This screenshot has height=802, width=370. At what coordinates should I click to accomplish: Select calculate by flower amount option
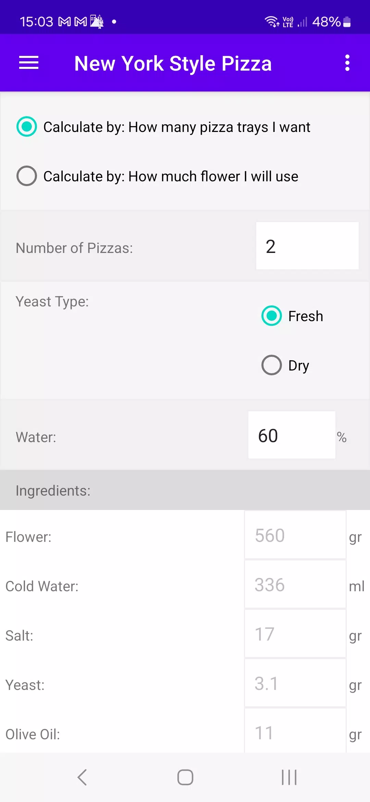158,176
